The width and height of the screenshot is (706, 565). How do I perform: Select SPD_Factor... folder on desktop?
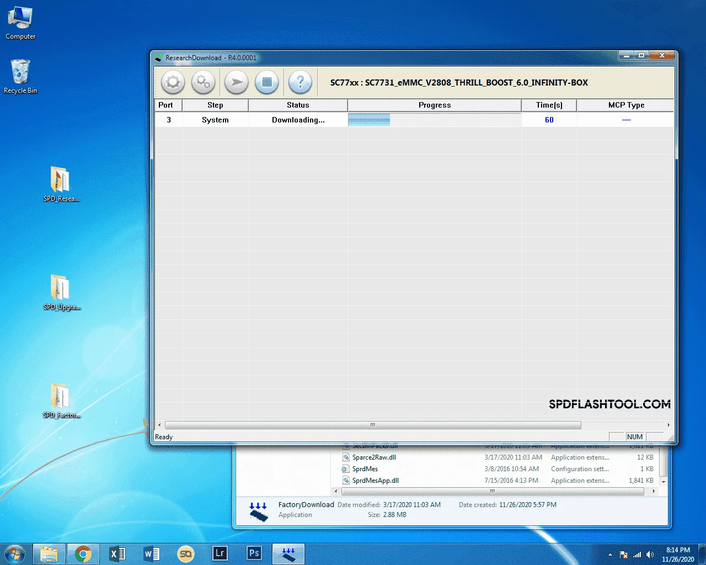(61, 401)
